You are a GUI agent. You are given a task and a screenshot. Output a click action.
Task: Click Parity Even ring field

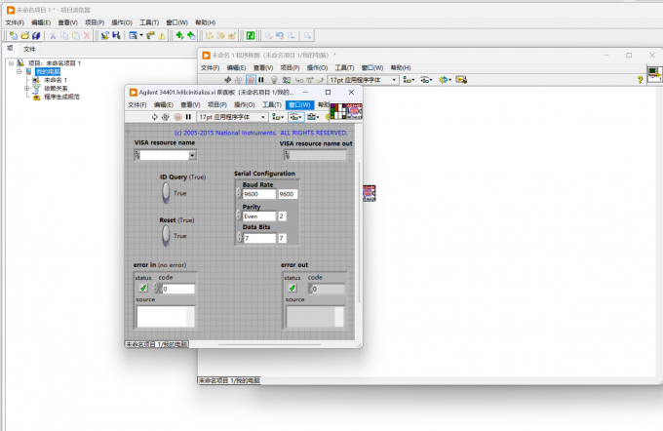[258, 216]
